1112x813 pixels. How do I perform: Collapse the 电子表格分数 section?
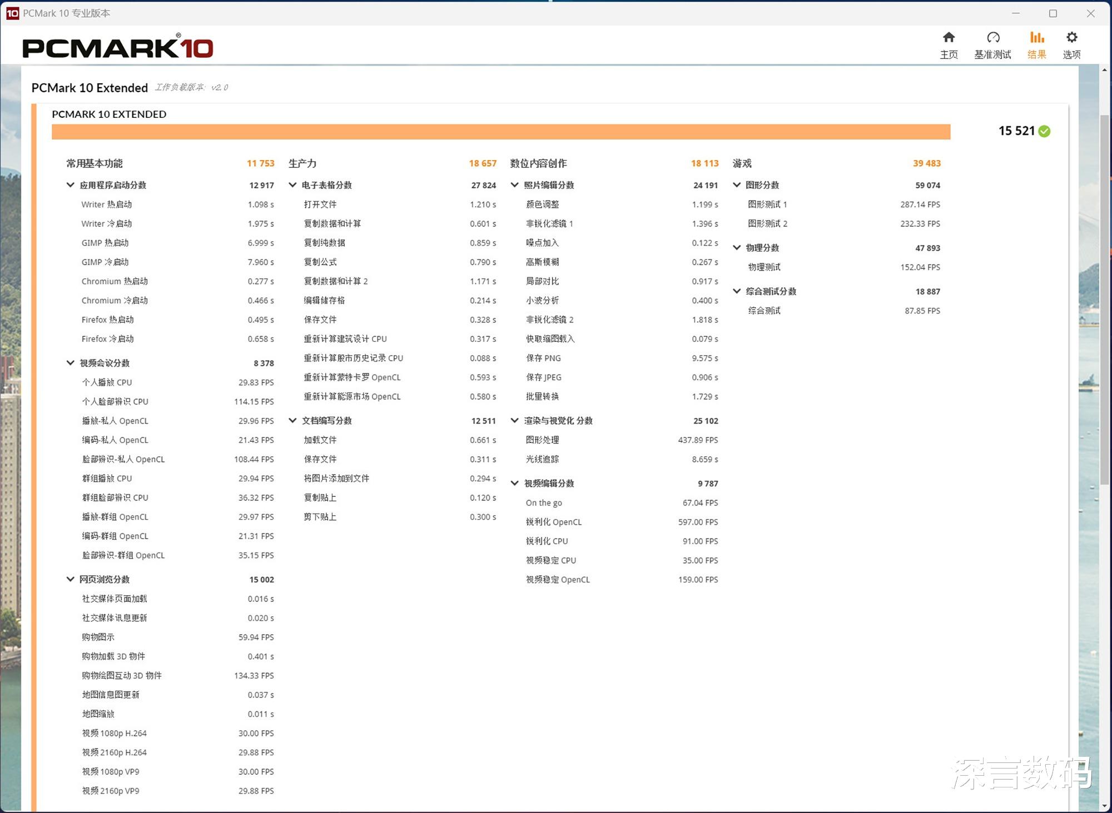pyautogui.click(x=292, y=185)
